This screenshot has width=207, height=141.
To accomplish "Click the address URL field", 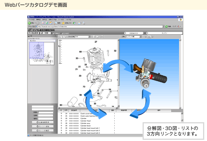I will (x=100, y=27).
